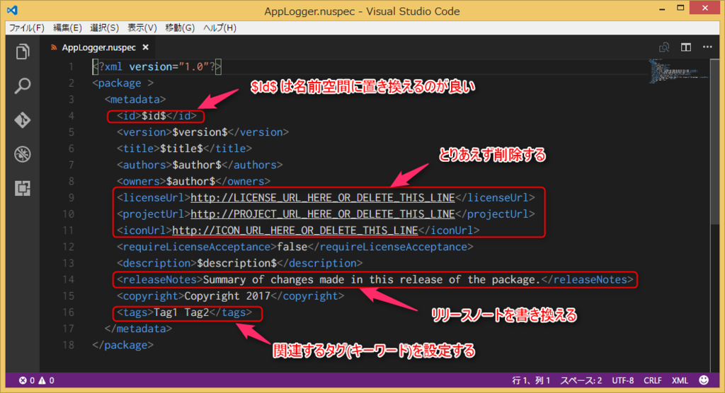Open the PROJECT_URL_HERE link on line 10
Screen dimensions: 725x393
click(x=323, y=214)
